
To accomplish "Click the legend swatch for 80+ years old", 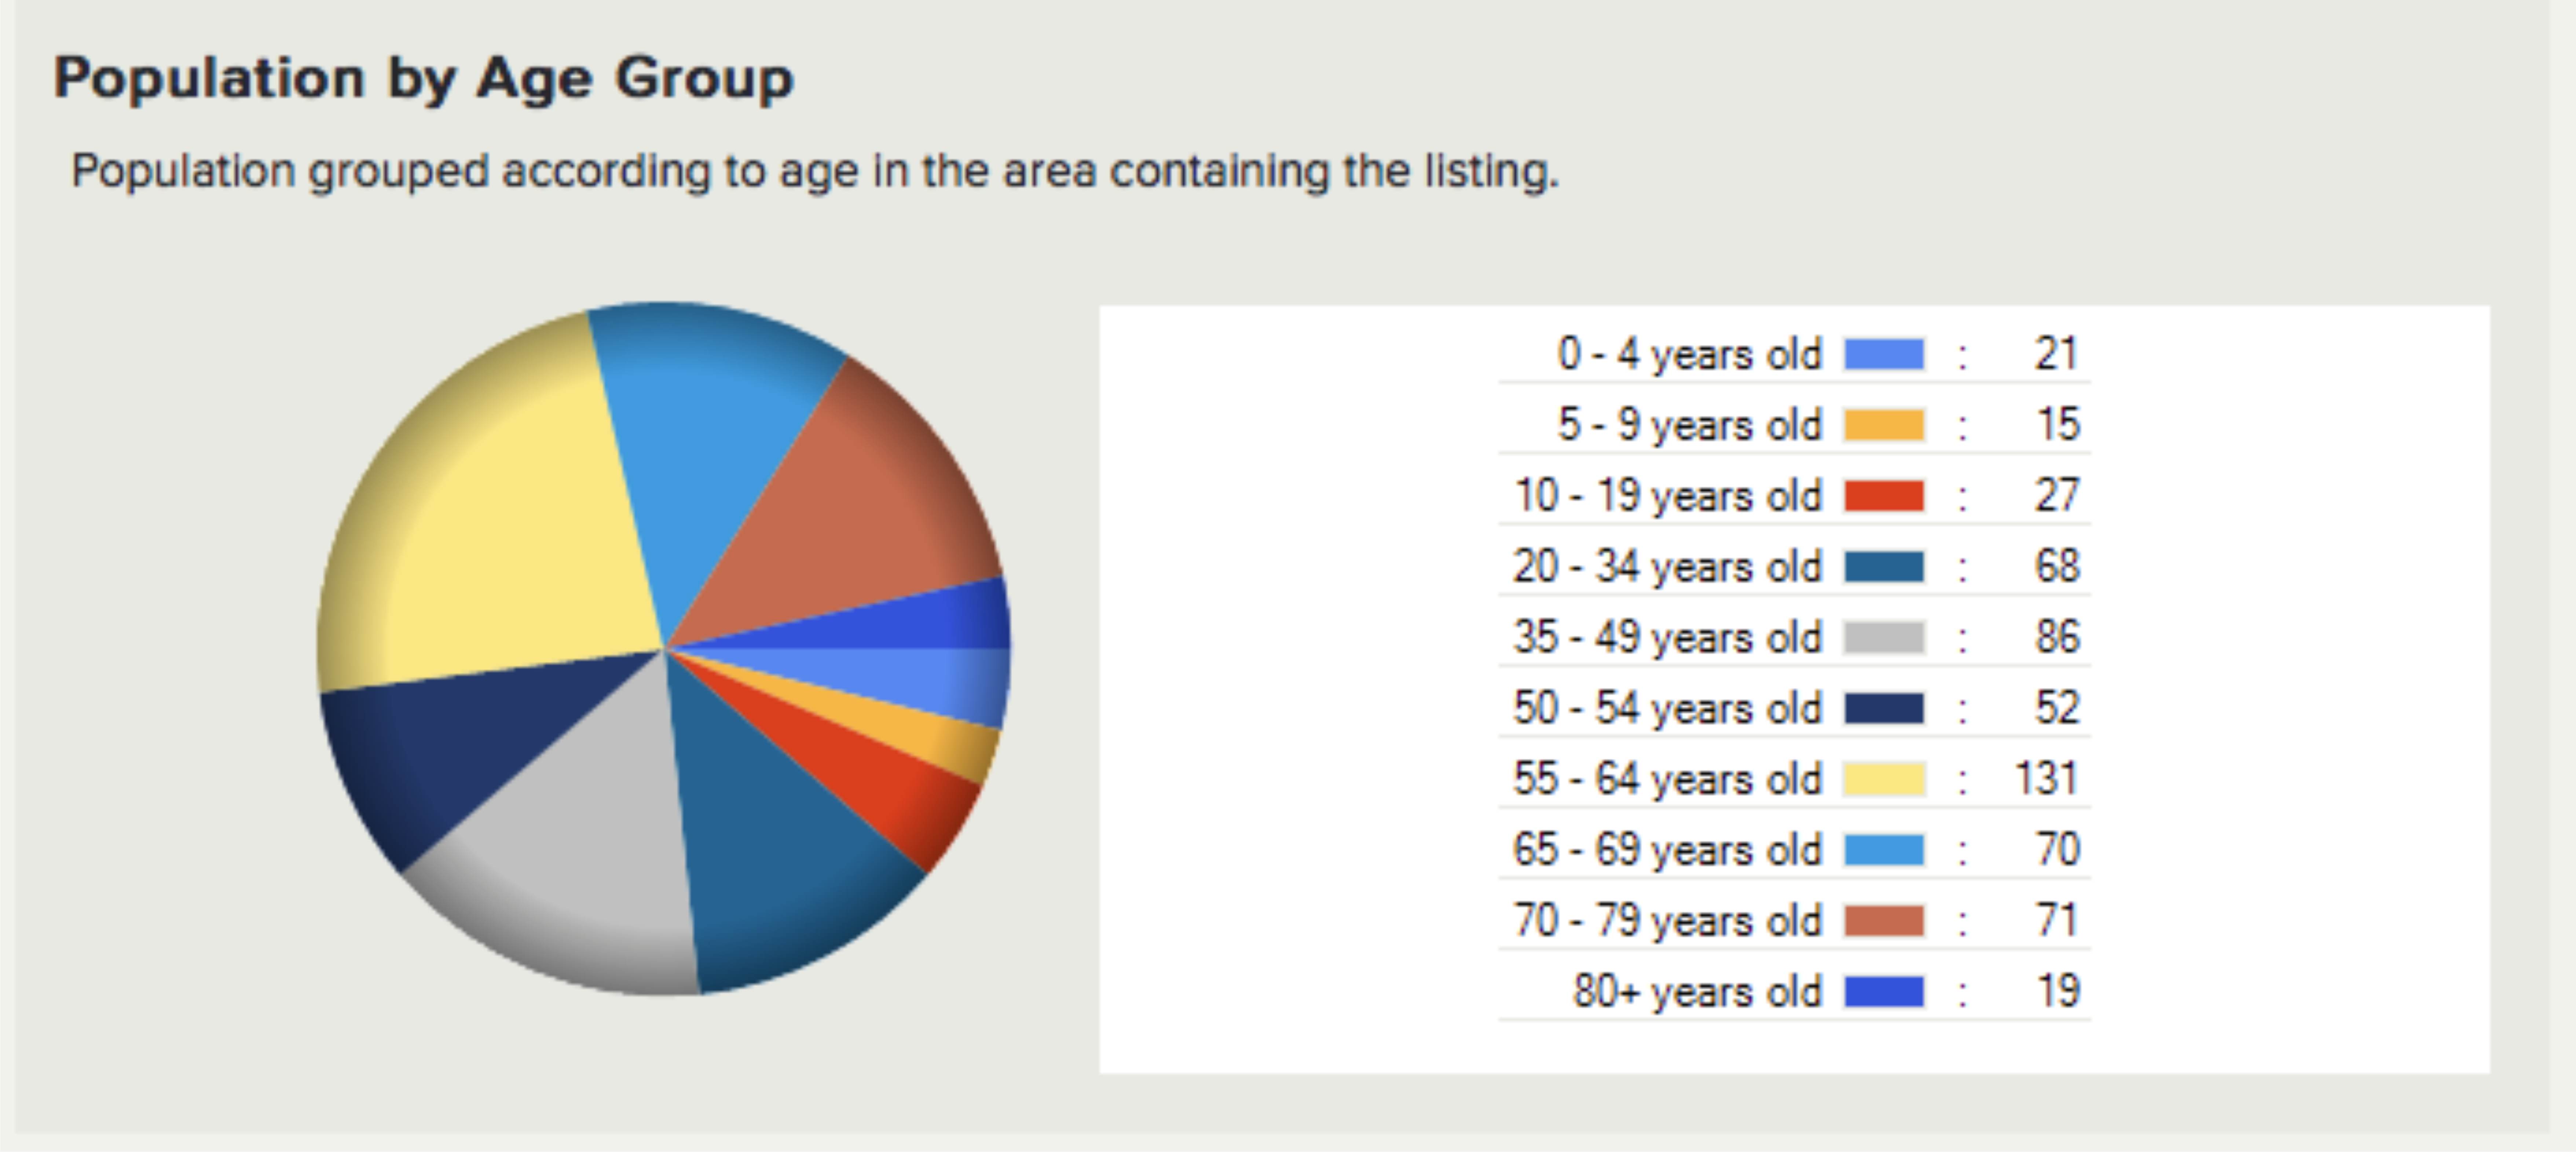I will pos(1884,991).
